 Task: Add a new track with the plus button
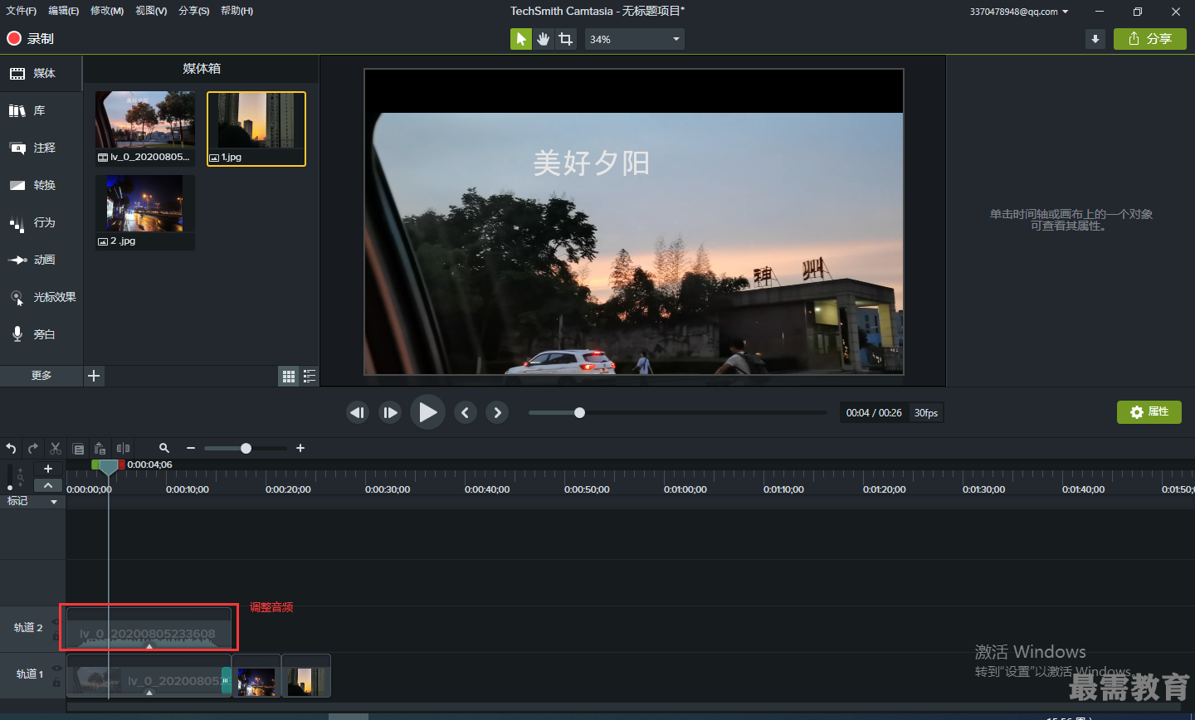(48, 469)
